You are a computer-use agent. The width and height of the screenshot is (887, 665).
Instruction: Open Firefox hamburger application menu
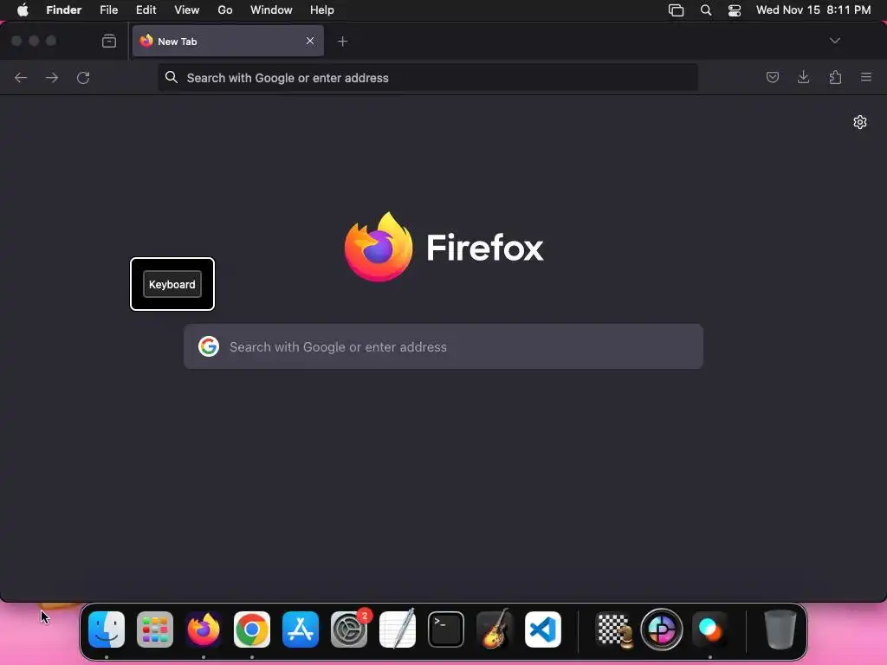point(866,77)
